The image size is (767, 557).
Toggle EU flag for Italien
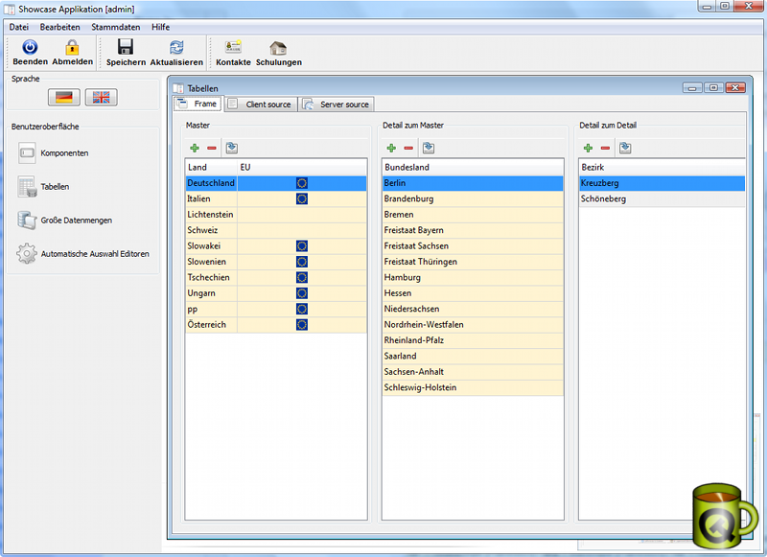pos(302,199)
